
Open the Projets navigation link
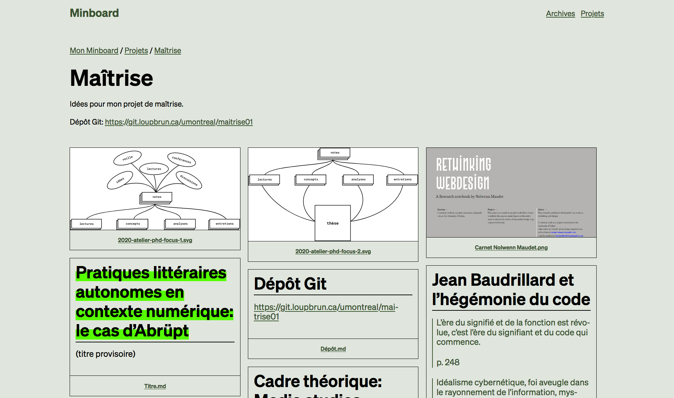pos(592,14)
